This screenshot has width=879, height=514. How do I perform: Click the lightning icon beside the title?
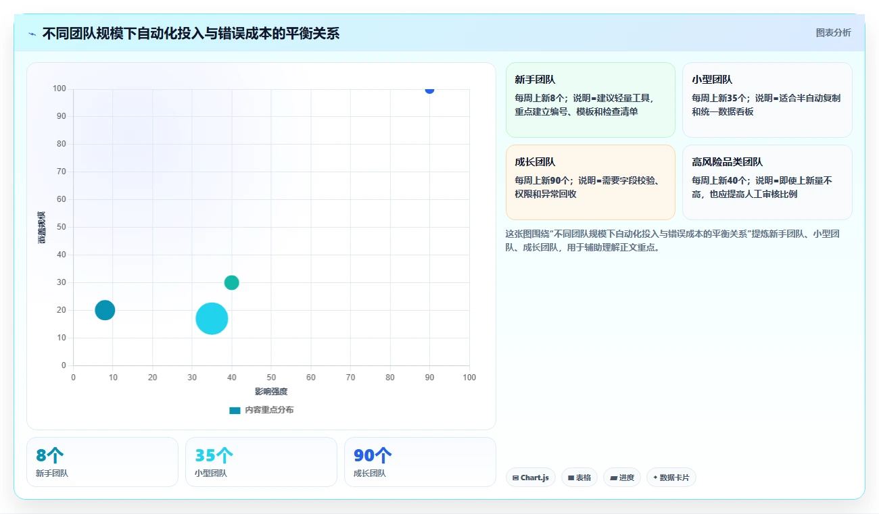tap(32, 33)
